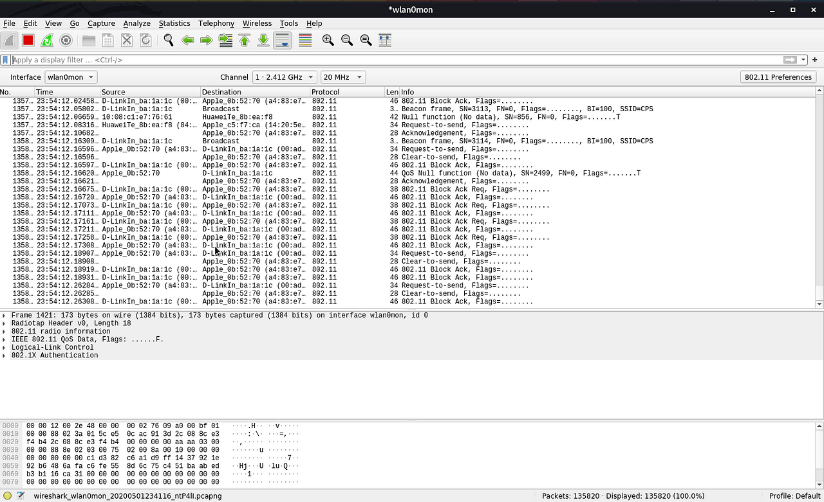Toggle auto-scroll during live capture
This screenshot has height=502, width=824.
pos(282,40)
